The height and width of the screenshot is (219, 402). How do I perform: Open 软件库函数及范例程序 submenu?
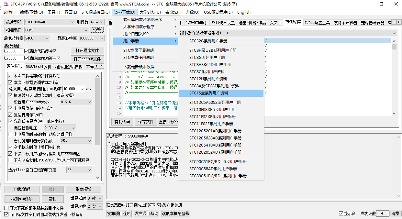tap(145, 20)
